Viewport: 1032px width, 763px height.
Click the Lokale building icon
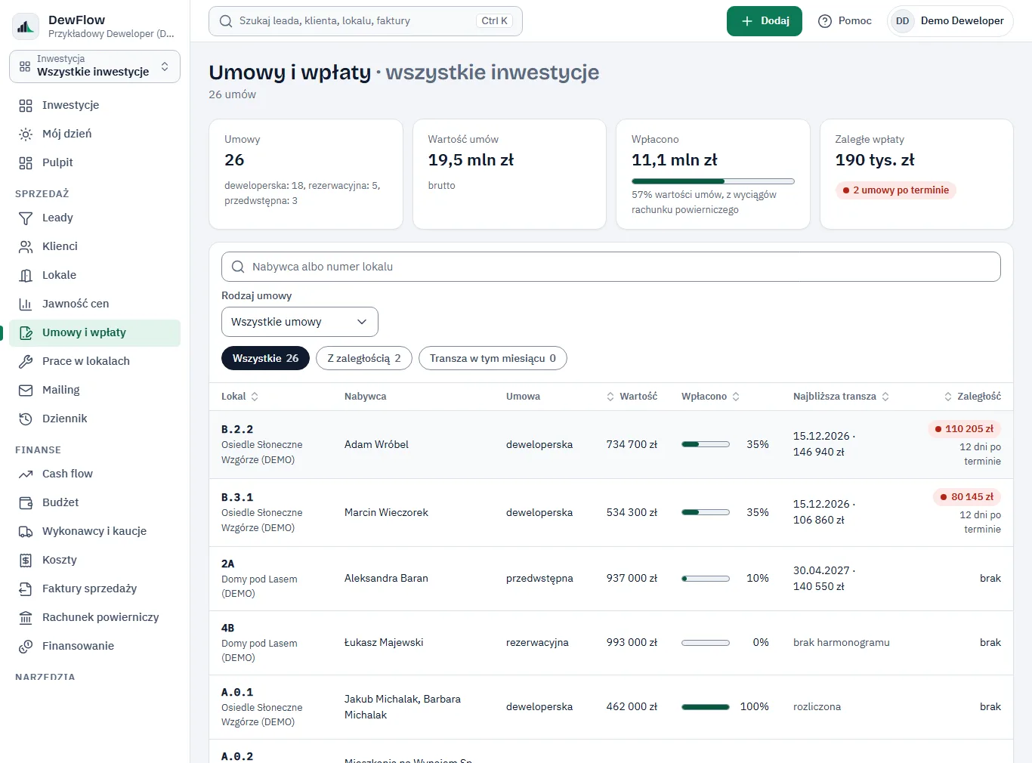[26, 275]
